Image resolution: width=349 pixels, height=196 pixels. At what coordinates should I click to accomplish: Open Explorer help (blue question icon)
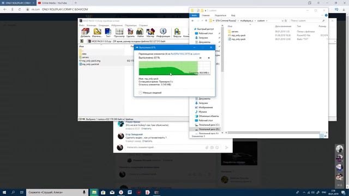tap(326, 15)
